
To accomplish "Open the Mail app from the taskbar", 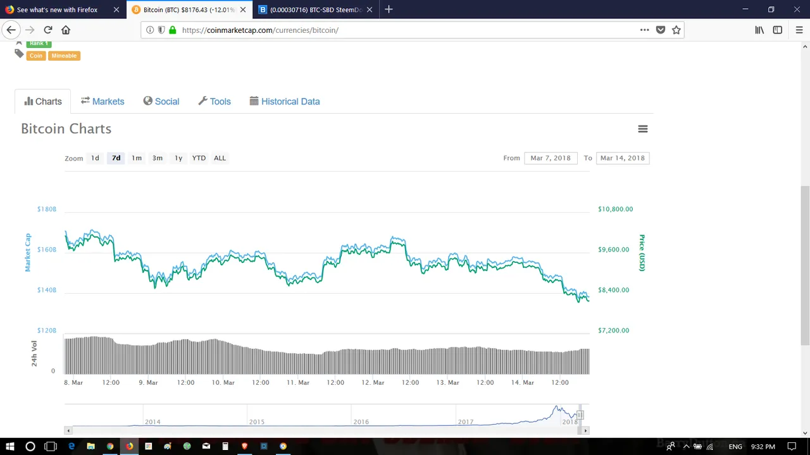I will (x=206, y=446).
